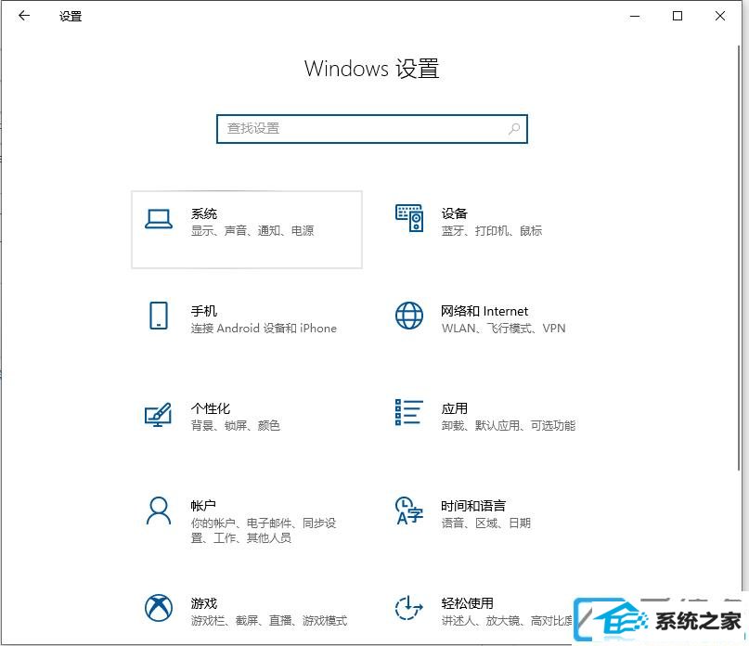Image resolution: width=749 pixels, height=646 pixels.
Task: Click 卸载、默认应用、可选功能 description
Action: coord(509,425)
